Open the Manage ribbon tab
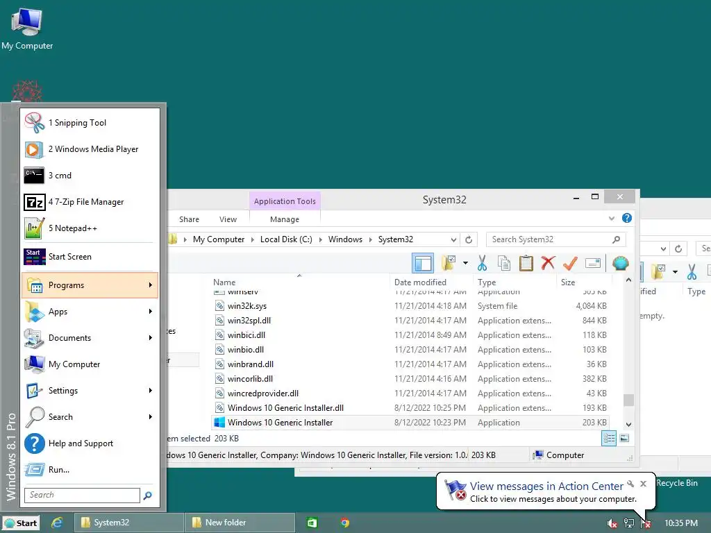Screen dimensions: 711x533 [x=285, y=219]
